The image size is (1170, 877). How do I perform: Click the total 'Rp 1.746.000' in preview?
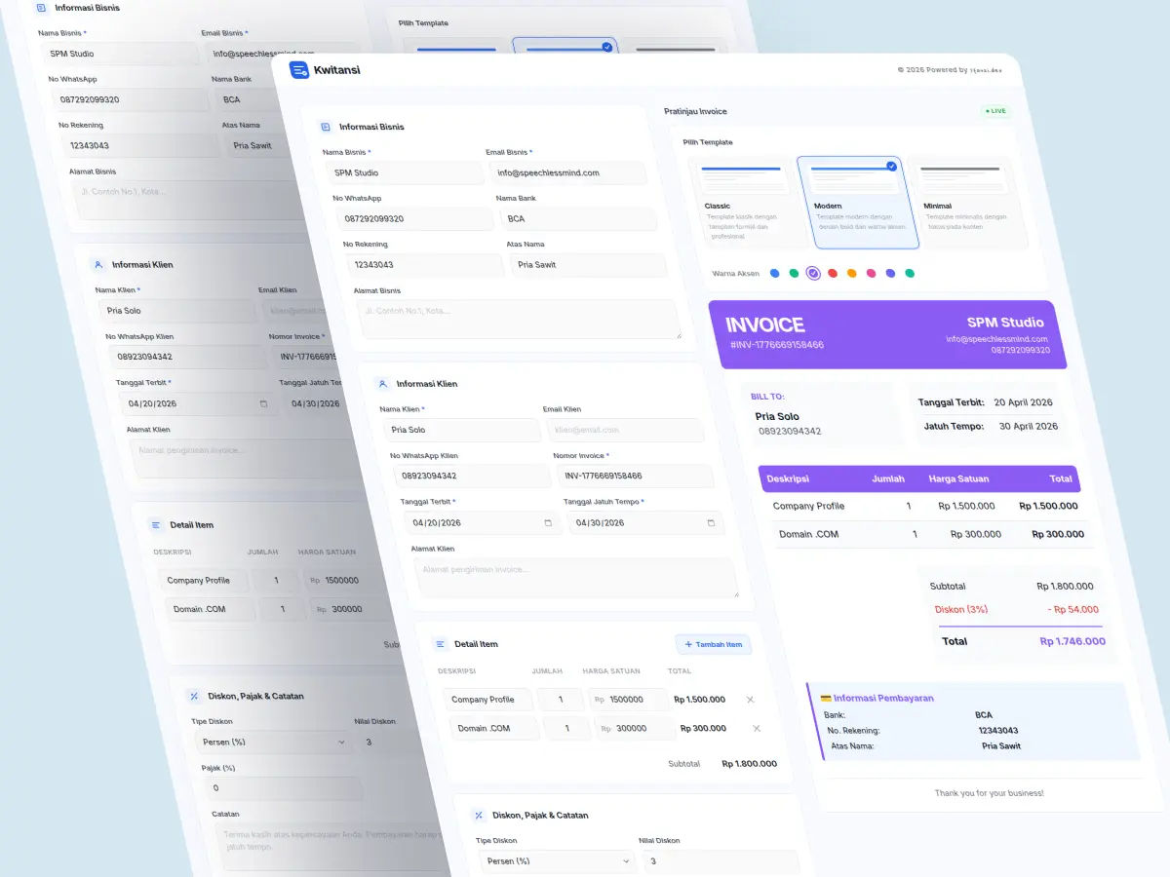click(1072, 641)
